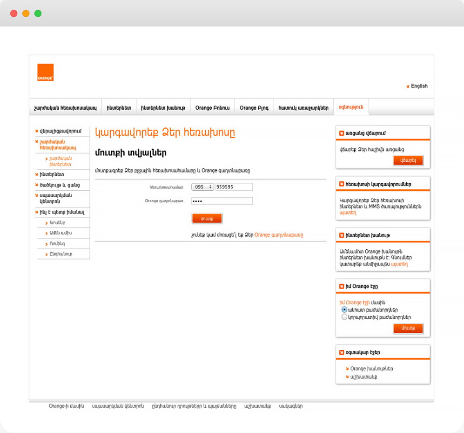464x433 pixels.
Task: Click the Orange password input field
Action: [x=222, y=201]
